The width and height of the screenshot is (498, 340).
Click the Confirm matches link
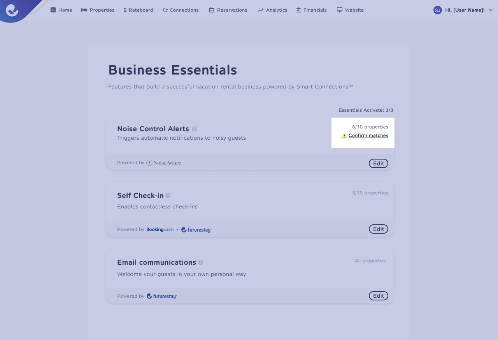pyautogui.click(x=368, y=135)
